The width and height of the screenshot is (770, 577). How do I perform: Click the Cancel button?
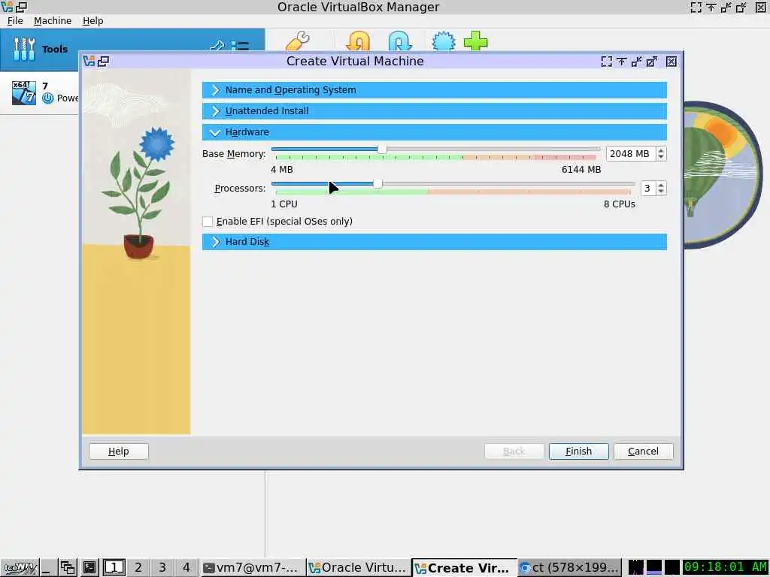coord(643,452)
